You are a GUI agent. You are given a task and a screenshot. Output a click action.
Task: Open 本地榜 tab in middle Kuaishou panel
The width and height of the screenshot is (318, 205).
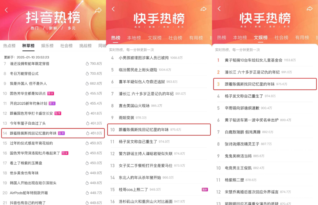click(x=134, y=38)
